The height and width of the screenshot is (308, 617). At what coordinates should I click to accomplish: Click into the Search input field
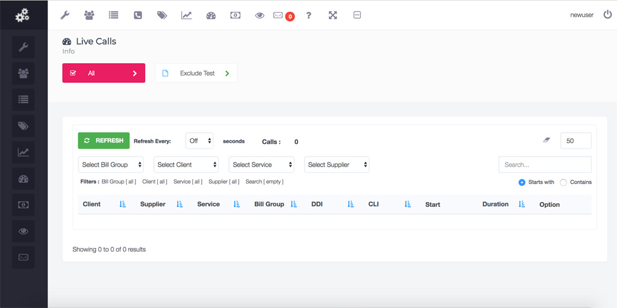pyautogui.click(x=545, y=165)
